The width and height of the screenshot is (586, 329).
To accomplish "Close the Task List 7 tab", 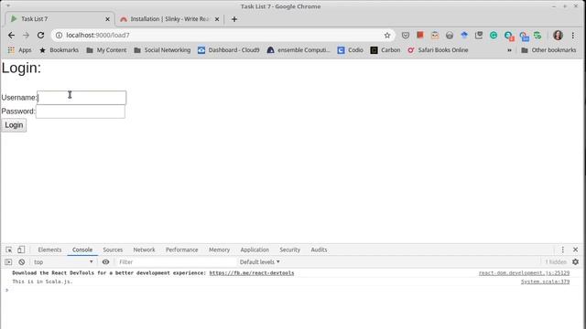I will [108, 19].
